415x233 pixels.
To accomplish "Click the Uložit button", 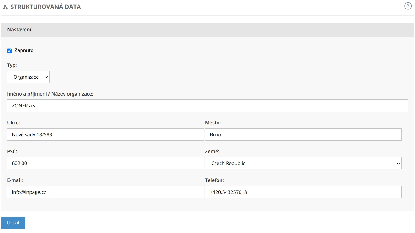I will coord(13,223).
